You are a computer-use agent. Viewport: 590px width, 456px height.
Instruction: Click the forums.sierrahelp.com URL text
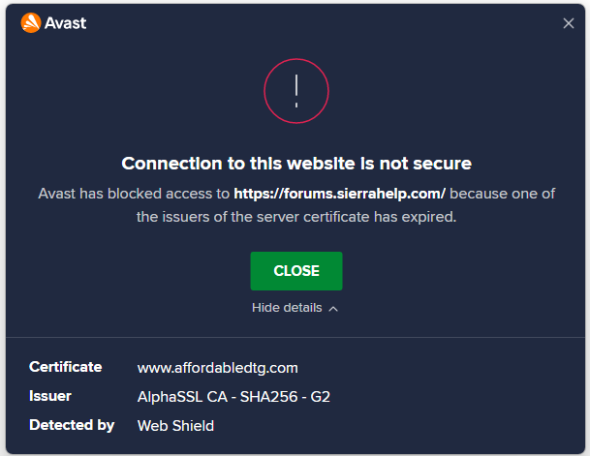click(339, 194)
